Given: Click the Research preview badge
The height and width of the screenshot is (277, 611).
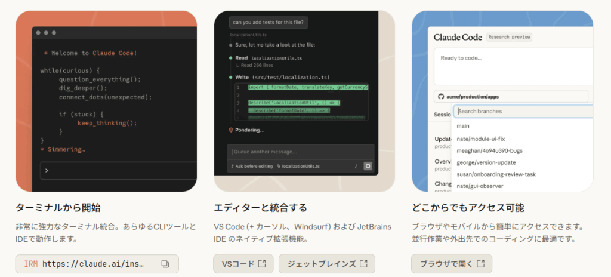Looking at the screenshot, I should (x=509, y=37).
